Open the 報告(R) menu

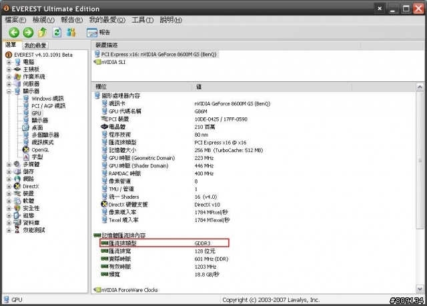pyautogui.click(x=71, y=20)
